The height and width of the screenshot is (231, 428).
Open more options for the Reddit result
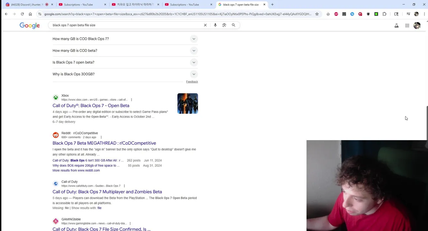[x=101, y=137]
